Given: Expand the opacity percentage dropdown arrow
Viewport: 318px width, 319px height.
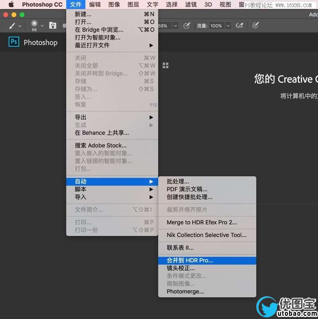Looking at the screenshot, I should (x=175, y=26).
